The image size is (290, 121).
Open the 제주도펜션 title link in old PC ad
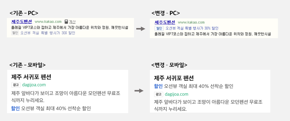(22, 22)
